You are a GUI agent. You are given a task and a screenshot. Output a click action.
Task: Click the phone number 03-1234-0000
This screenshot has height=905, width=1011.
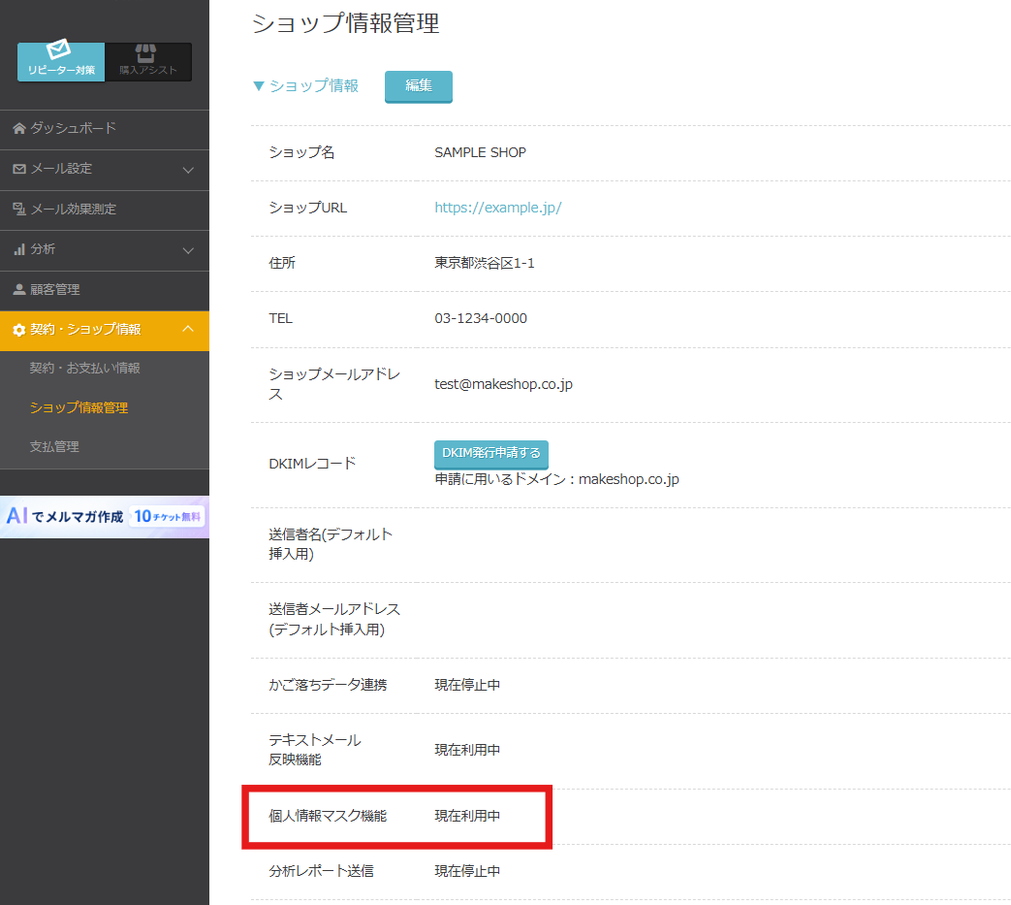coord(481,318)
